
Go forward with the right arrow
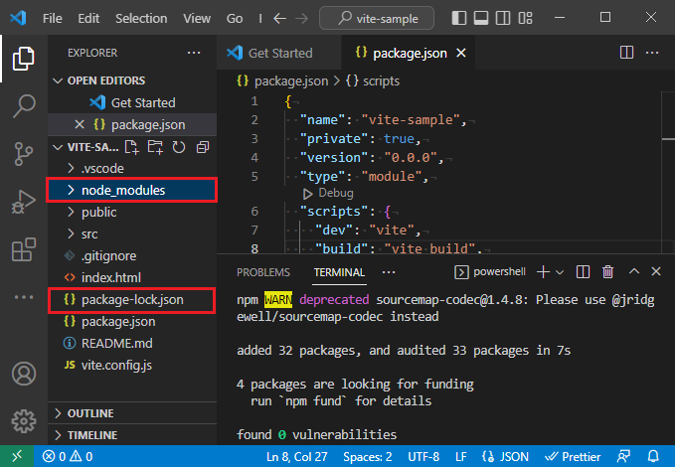click(x=302, y=19)
